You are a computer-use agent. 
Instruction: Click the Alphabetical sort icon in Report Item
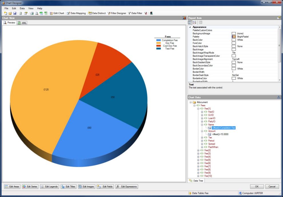pos(195,22)
